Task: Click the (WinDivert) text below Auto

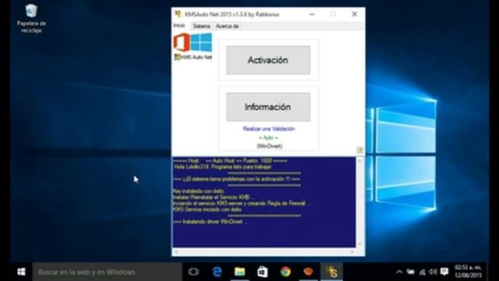Action: (x=269, y=146)
